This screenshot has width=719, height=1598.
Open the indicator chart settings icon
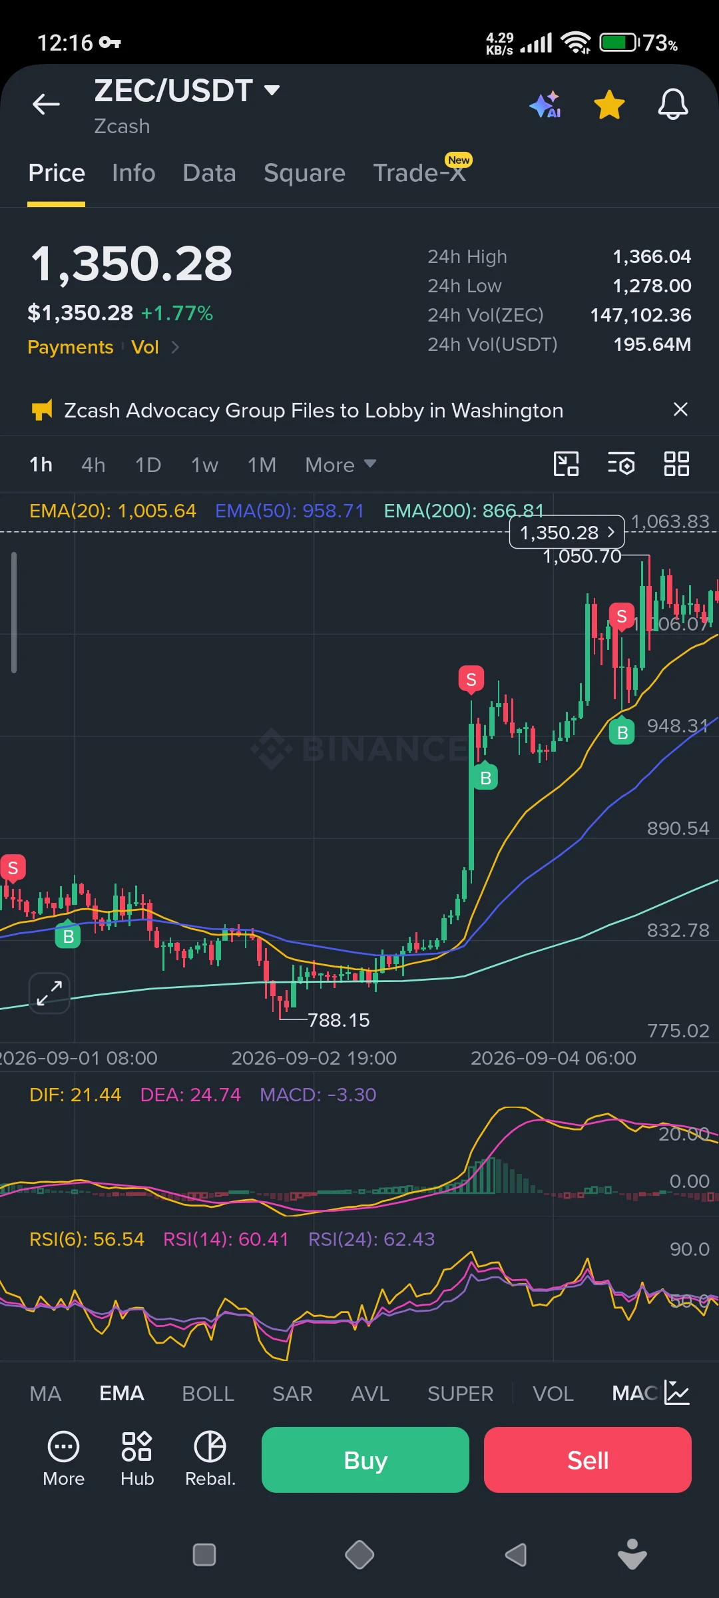click(677, 1393)
